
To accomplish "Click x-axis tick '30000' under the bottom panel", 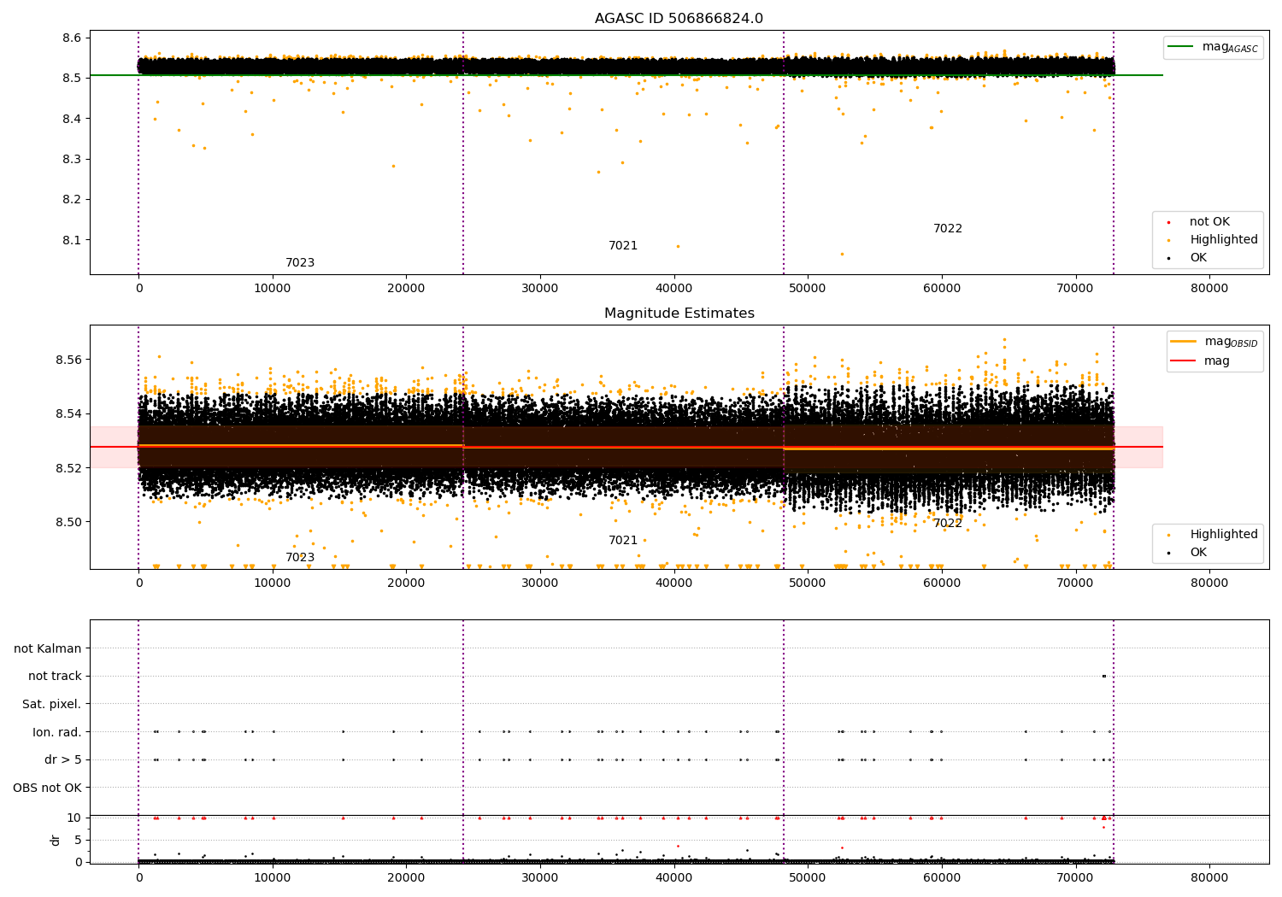I will [540, 878].
